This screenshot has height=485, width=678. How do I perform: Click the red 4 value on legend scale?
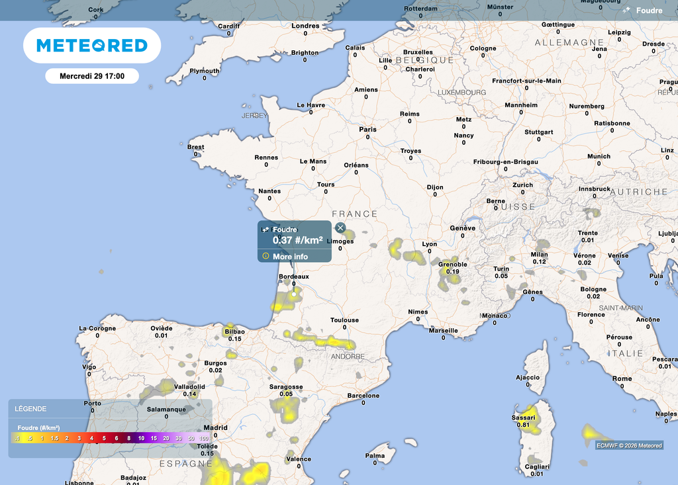click(91, 439)
